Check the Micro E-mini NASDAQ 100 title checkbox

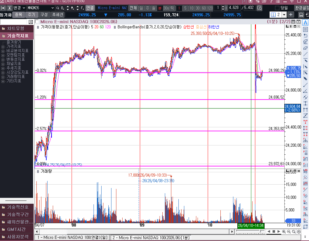37,22
